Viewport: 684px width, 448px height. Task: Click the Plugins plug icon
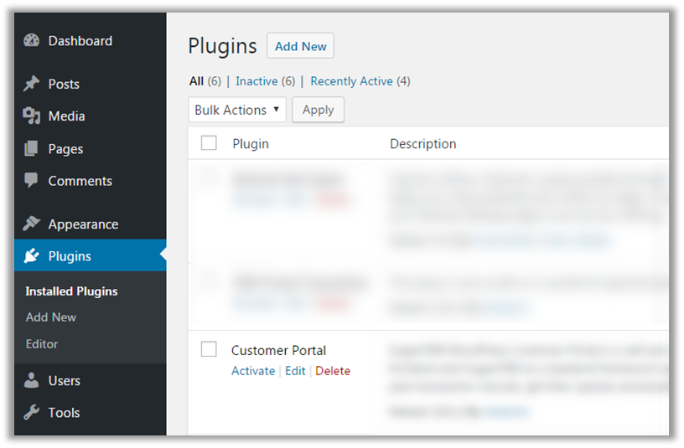tap(32, 256)
